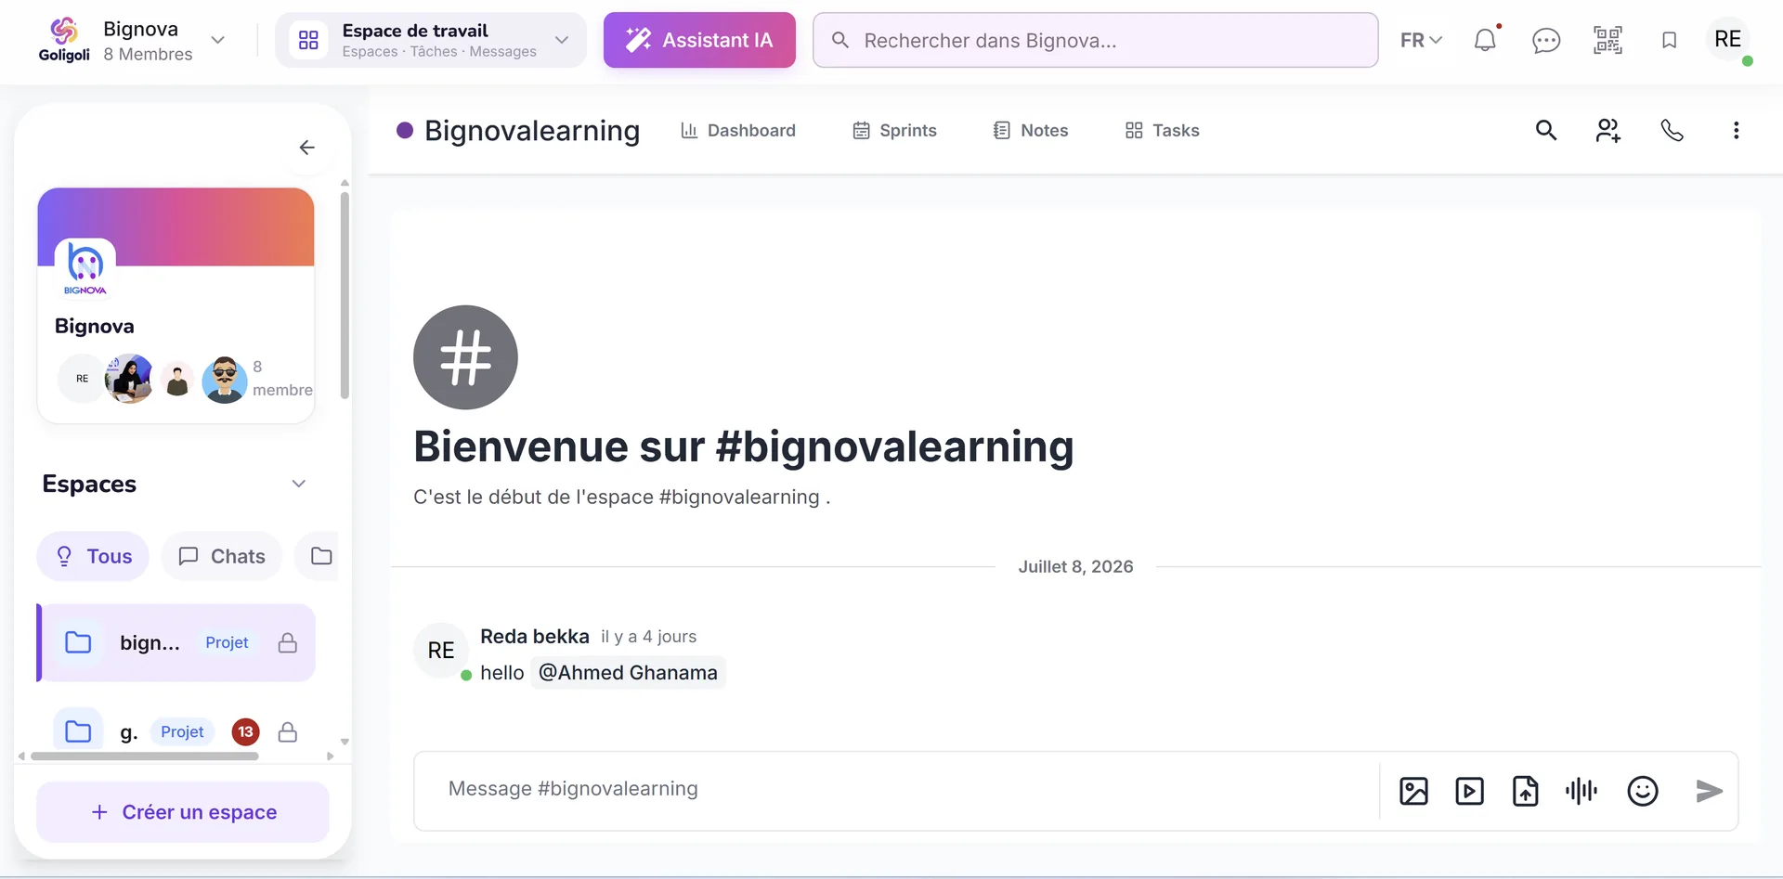
Task: Open the three-dot more options menu
Action: [x=1736, y=130]
